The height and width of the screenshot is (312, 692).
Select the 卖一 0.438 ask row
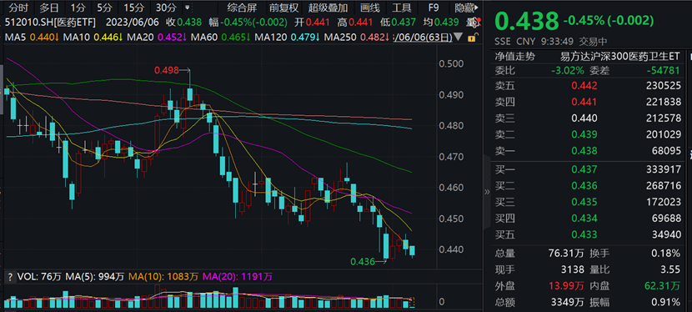pyautogui.click(x=588, y=151)
